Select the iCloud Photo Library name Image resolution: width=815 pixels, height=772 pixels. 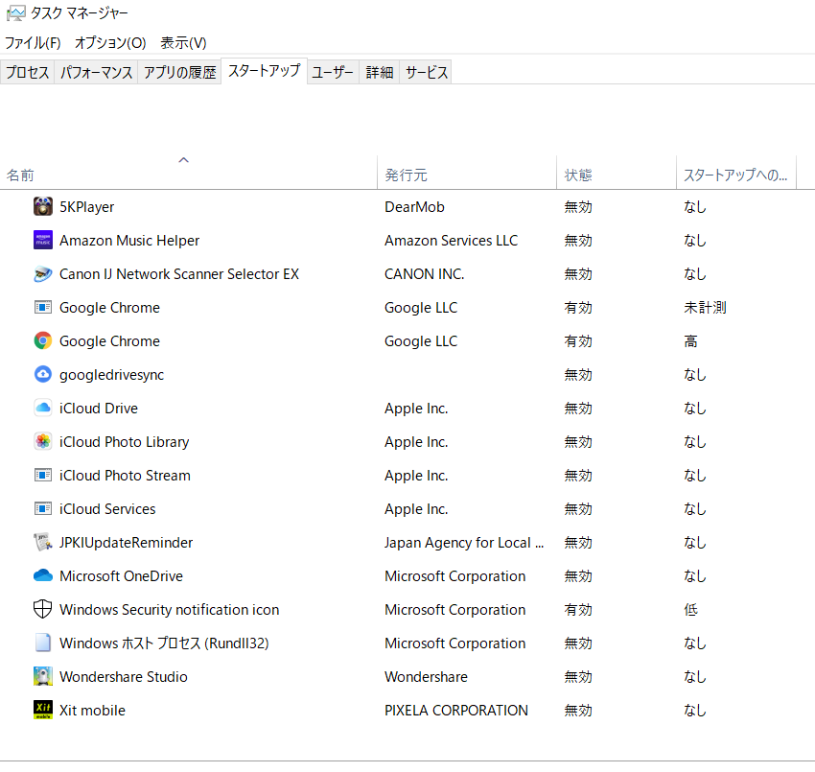click(x=125, y=442)
